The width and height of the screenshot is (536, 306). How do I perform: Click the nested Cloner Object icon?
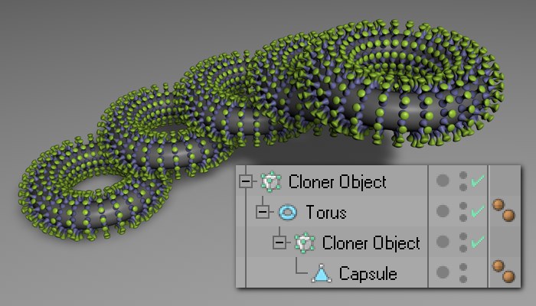tap(305, 243)
